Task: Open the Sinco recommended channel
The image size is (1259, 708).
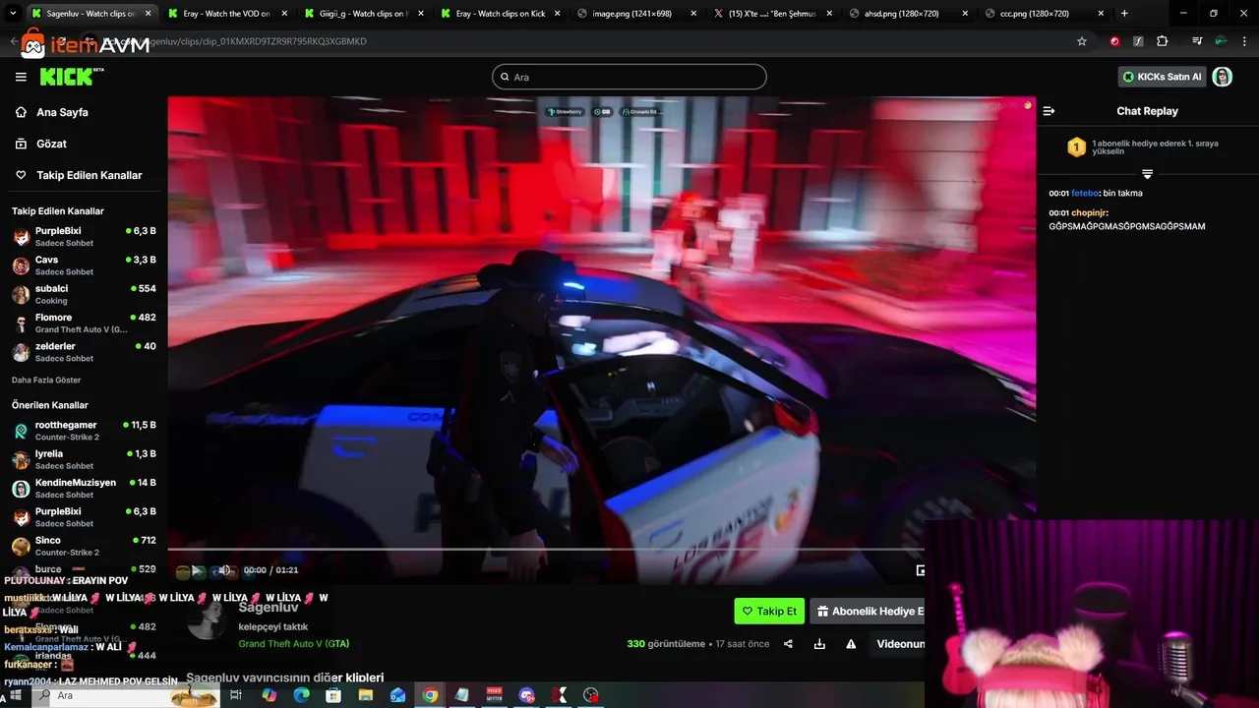Action: [84, 546]
